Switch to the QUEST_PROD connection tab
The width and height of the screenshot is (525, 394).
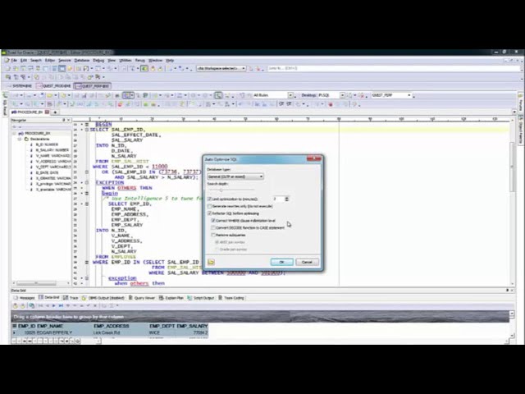tap(54, 86)
